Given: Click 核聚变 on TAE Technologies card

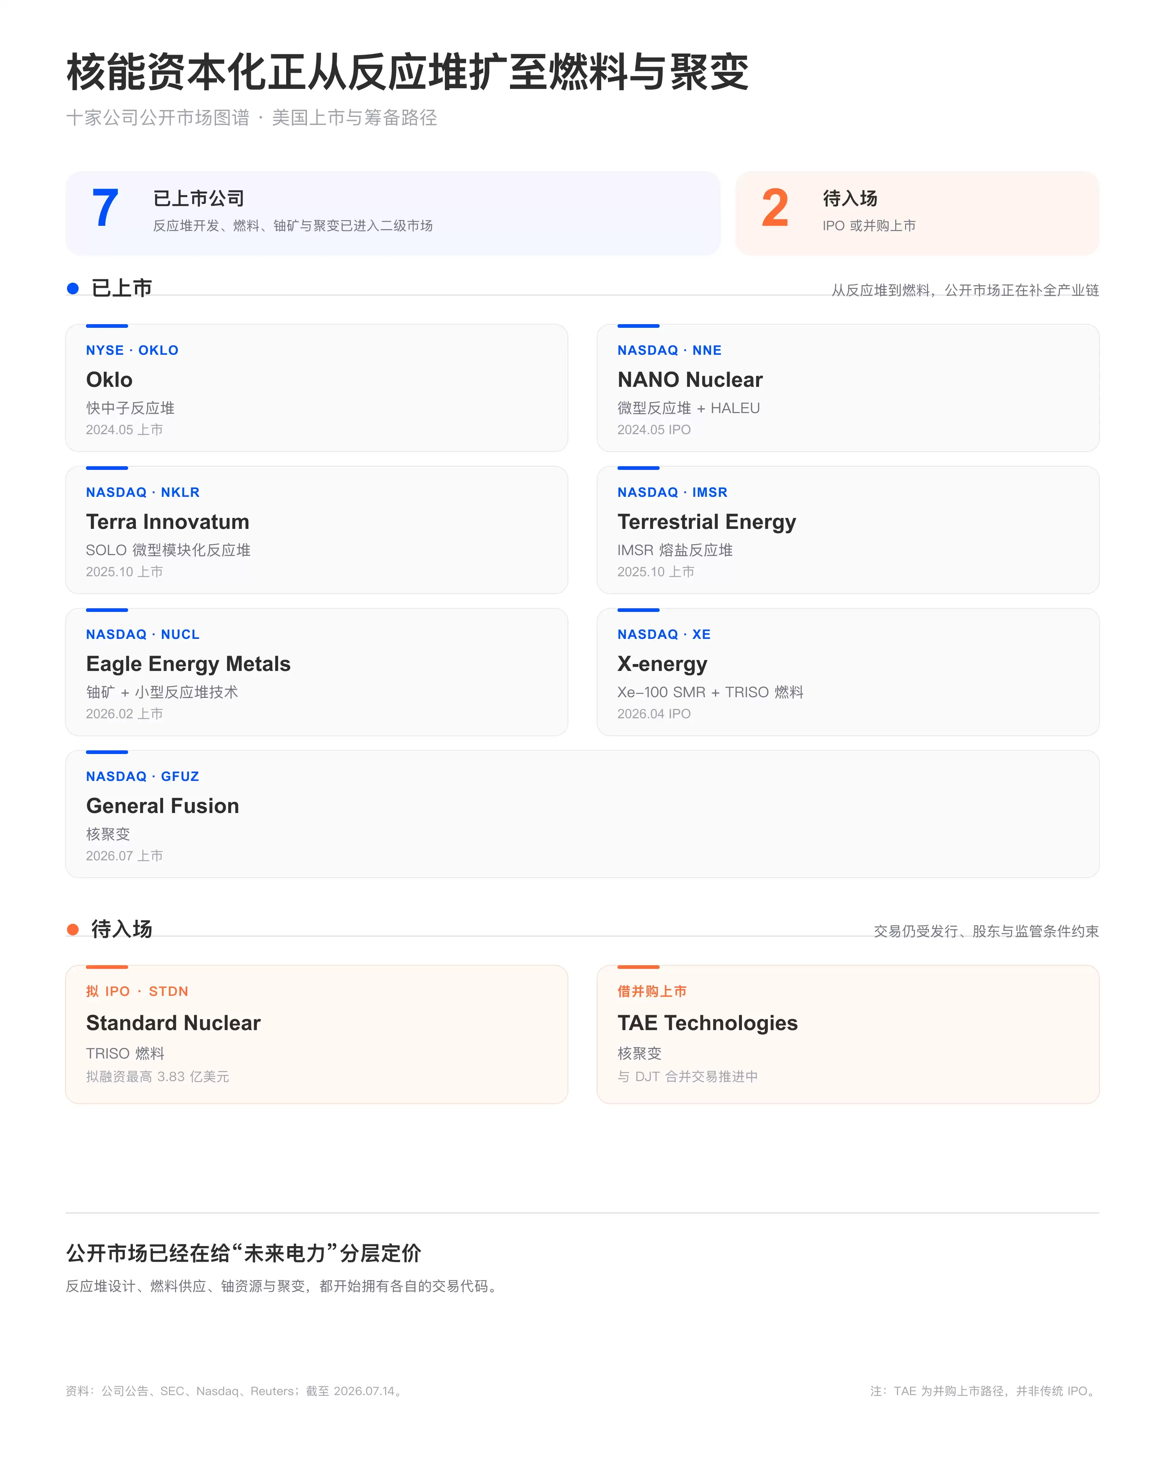Looking at the screenshot, I should point(640,1053).
